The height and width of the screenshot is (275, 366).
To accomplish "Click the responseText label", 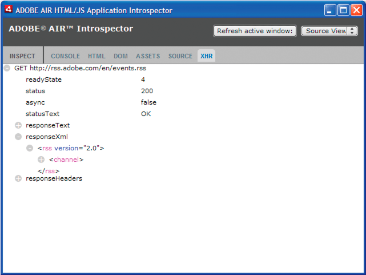I will coord(47,125).
